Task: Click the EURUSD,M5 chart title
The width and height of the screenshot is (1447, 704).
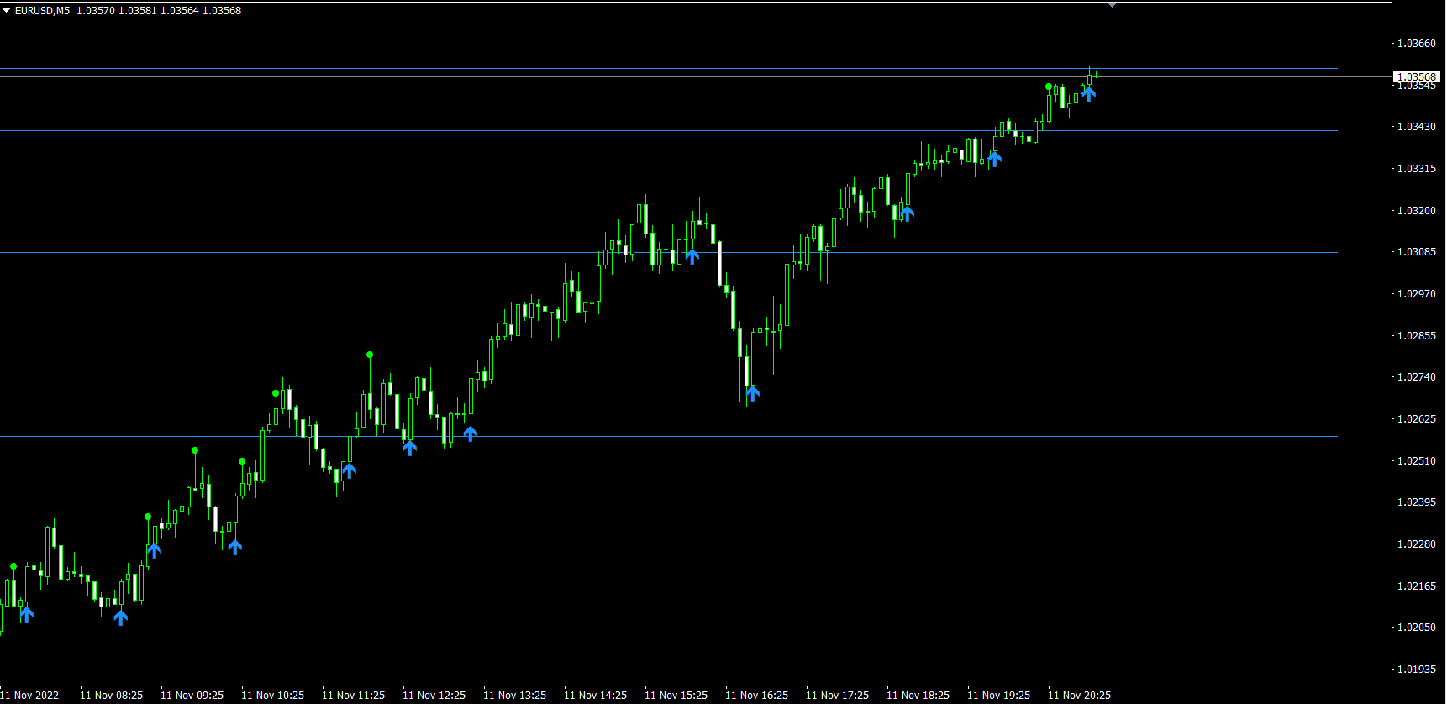Action: coord(42,11)
